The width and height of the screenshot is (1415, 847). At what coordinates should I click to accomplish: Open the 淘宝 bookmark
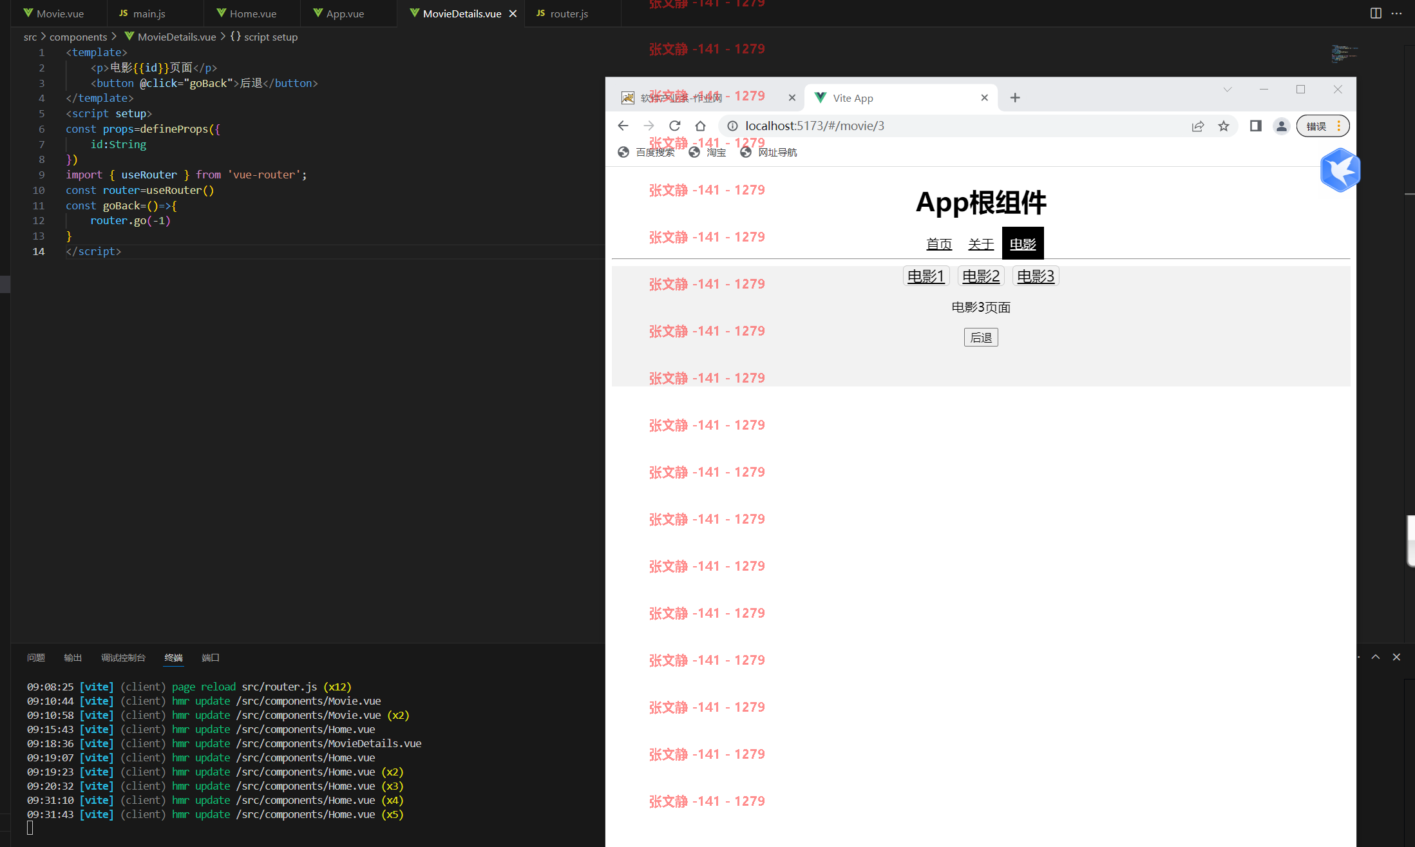707,152
